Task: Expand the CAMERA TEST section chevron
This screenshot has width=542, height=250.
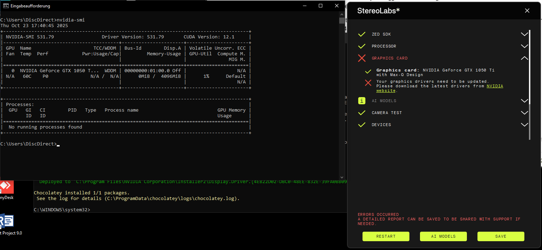Action: (x=524, y=113)
